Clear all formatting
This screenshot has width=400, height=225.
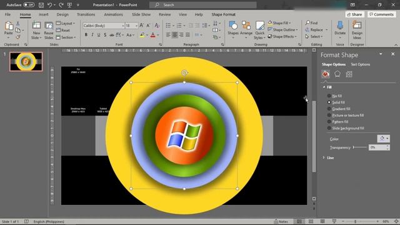point(157,25)
